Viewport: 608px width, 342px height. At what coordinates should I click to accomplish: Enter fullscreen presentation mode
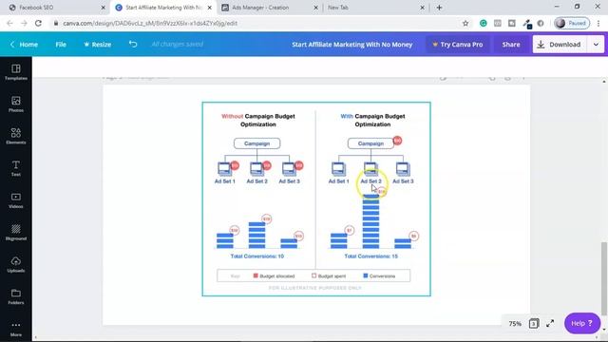[550, 323]
